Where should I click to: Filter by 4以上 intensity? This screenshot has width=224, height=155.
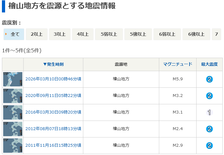tap(83, 34)
